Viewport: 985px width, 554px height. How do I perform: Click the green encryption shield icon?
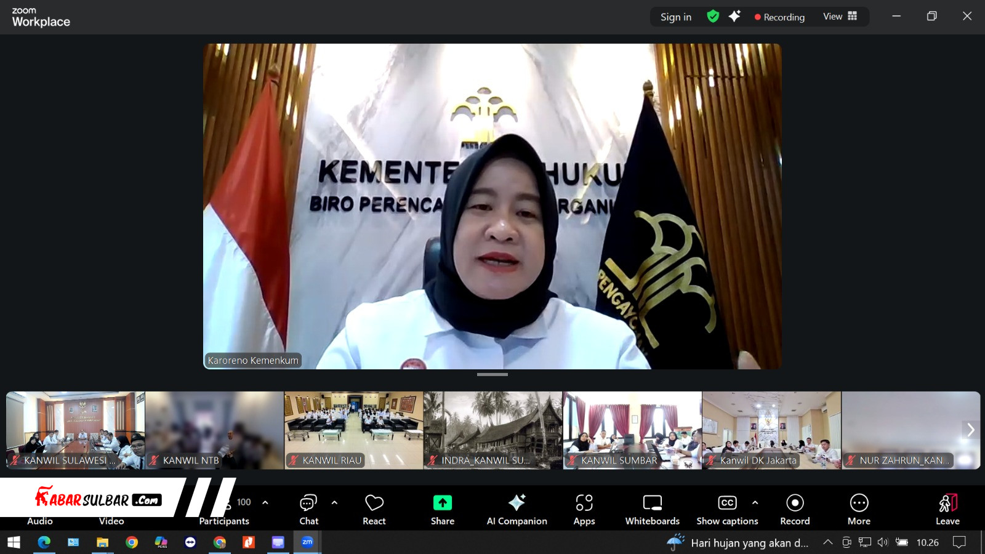pyautogui.click(x=713, y=17)
